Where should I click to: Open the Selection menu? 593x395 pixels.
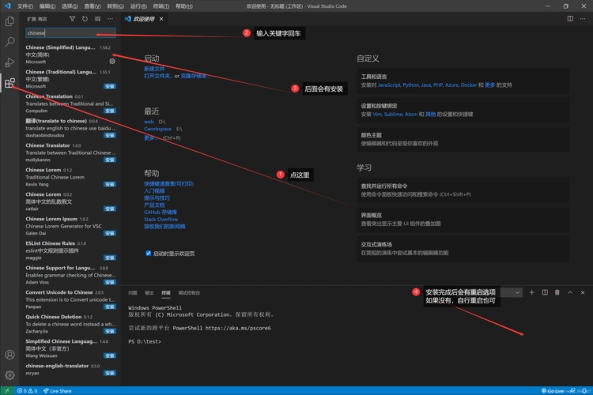[x=70, y=6]
